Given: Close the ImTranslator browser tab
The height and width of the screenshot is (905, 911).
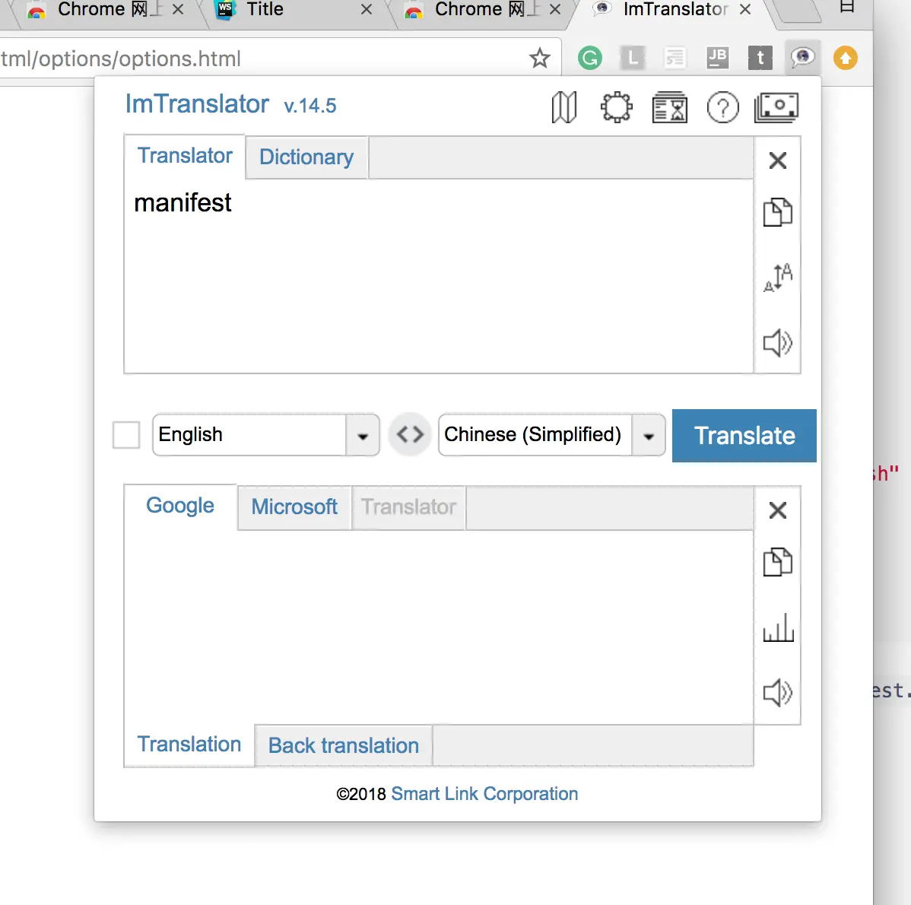Looking at the screenshot, I should (x=744, y=9).
